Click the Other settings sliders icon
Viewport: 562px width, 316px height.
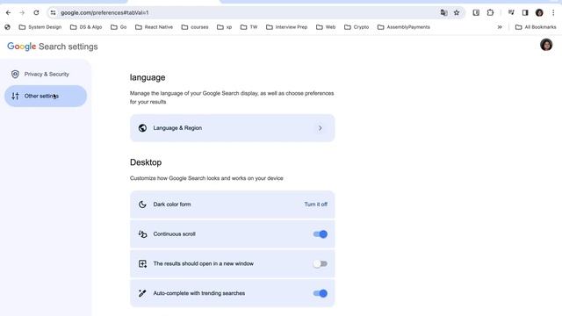(x=15, y=96)
